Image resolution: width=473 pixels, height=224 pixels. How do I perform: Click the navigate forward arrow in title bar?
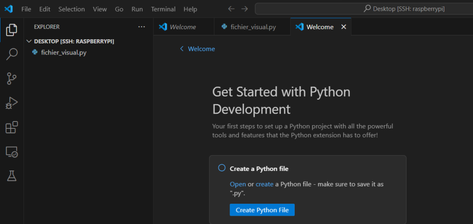[x=244, y=9]
